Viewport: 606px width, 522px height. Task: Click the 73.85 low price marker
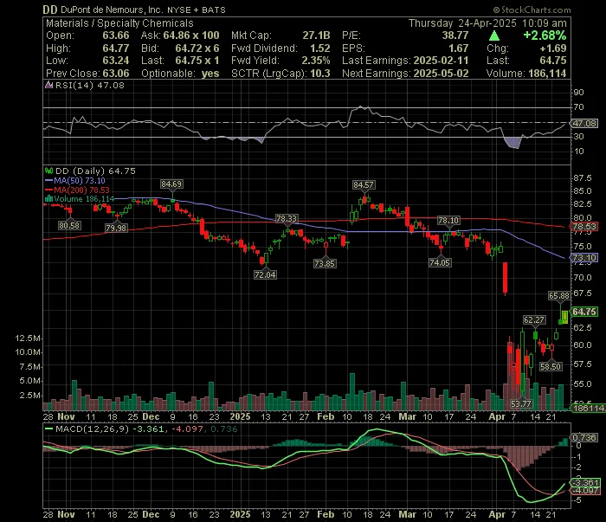(325, 263)
